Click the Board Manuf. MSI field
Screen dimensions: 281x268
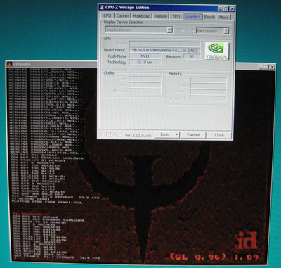[x=165, y=50]
